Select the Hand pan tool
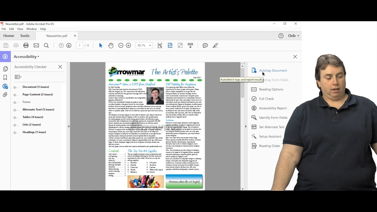This screenshot has height=212, width=377. coord(111,45)
